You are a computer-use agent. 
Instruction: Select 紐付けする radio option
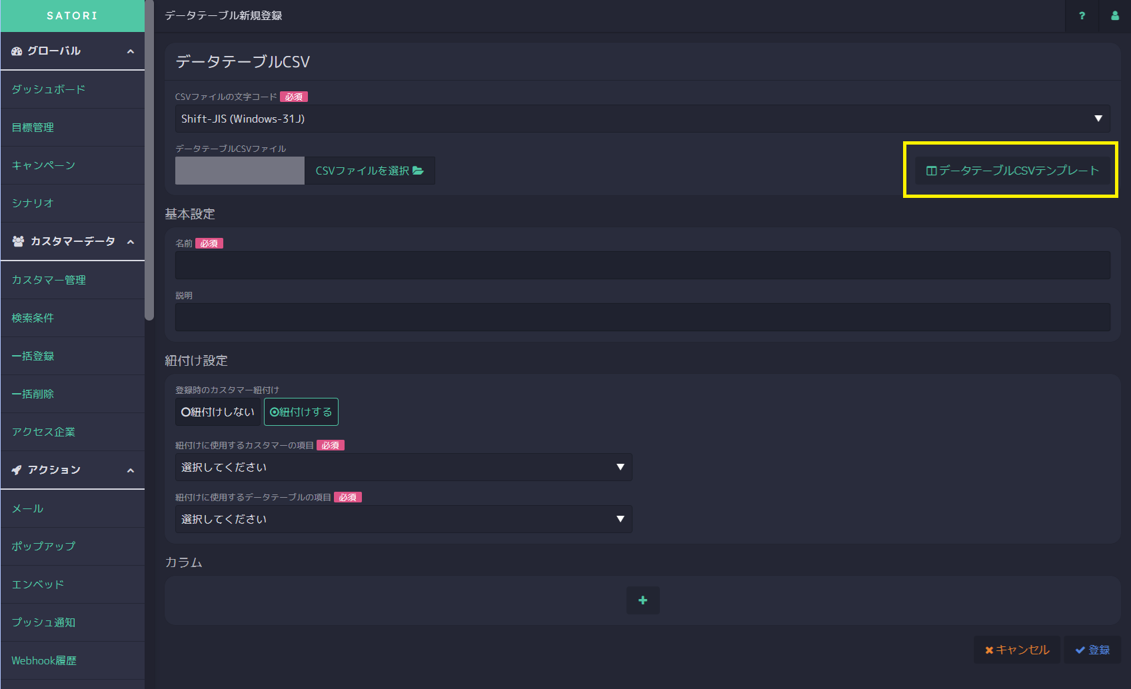click(301, 412)
